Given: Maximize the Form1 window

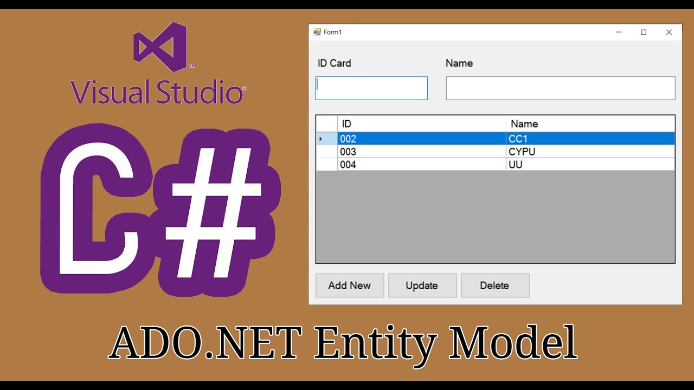Looking at the screenshot, I should (x=644, y=32).
